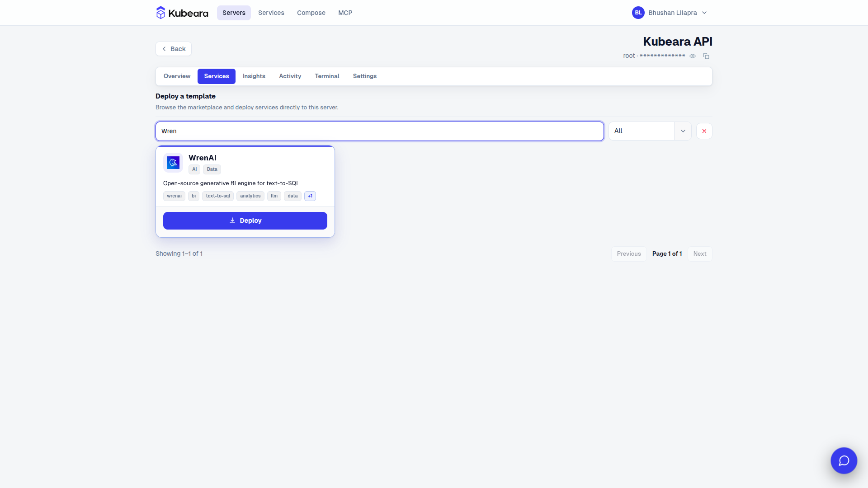Open Compose in top navigation
This screenshot has height=488, width=868.
point(311,13)
